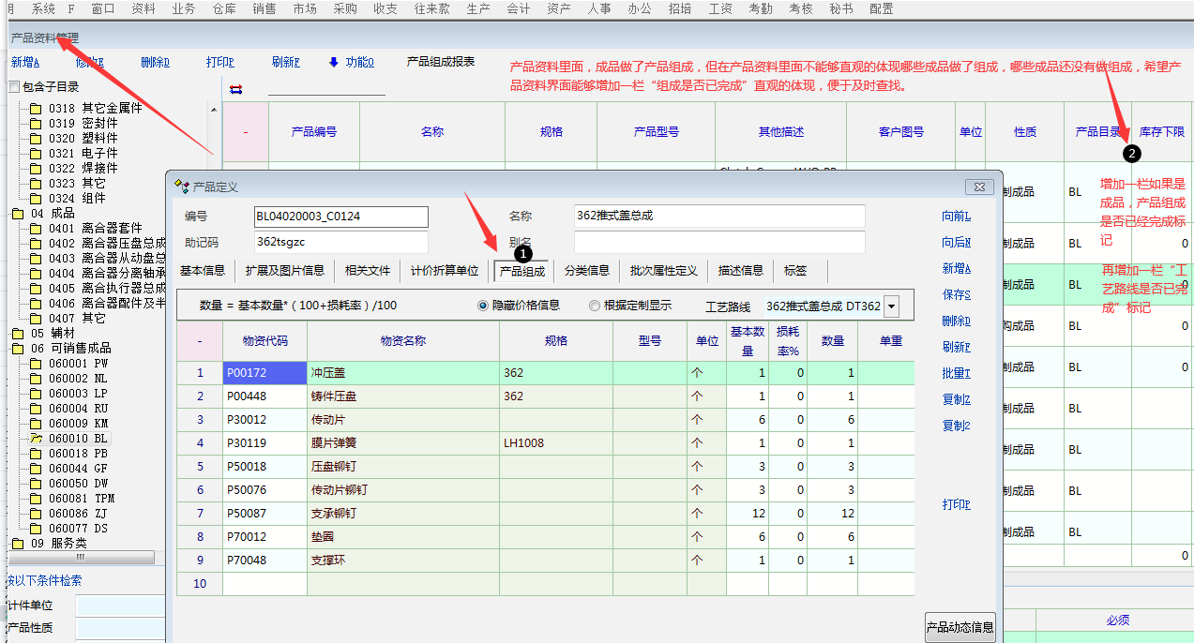Switch to the 基本信息 tab
The height and width of the screenshot is (643, 1194).
point(203,271)
